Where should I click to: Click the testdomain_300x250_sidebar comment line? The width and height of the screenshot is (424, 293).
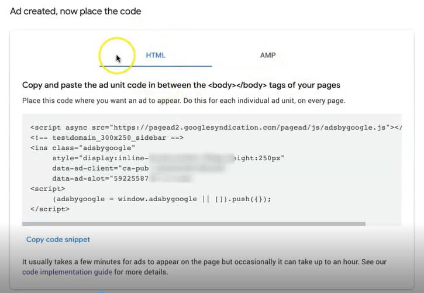(x=107, y=137)
